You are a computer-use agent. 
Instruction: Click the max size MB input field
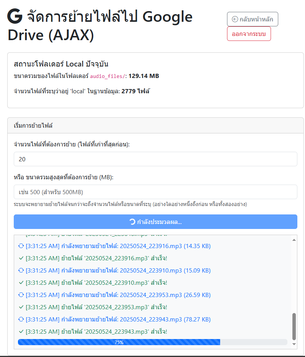click(155, 192)
